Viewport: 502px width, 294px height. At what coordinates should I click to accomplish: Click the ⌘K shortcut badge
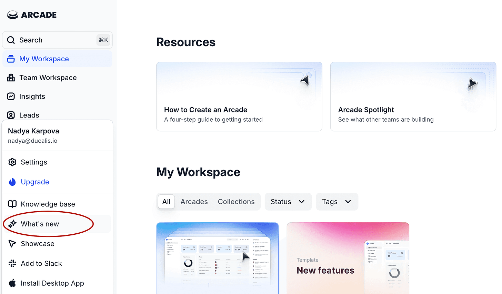103,40
